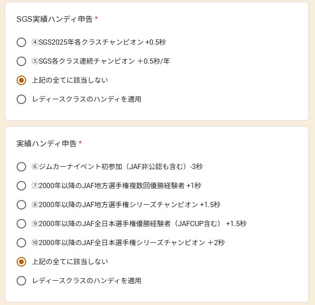315x305 pixels.
Task: Select ⑥ジムカーナイベント初参加 -3秒 radio button
Action: click(21, 167)
